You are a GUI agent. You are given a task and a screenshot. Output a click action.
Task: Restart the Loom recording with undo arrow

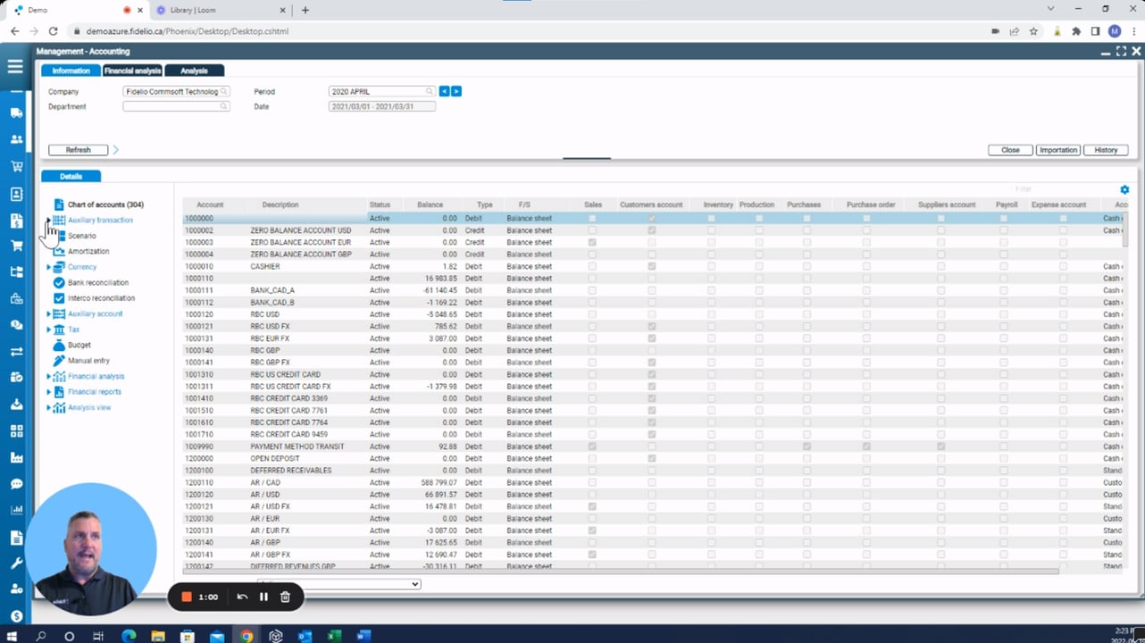[x=242, y=597]
